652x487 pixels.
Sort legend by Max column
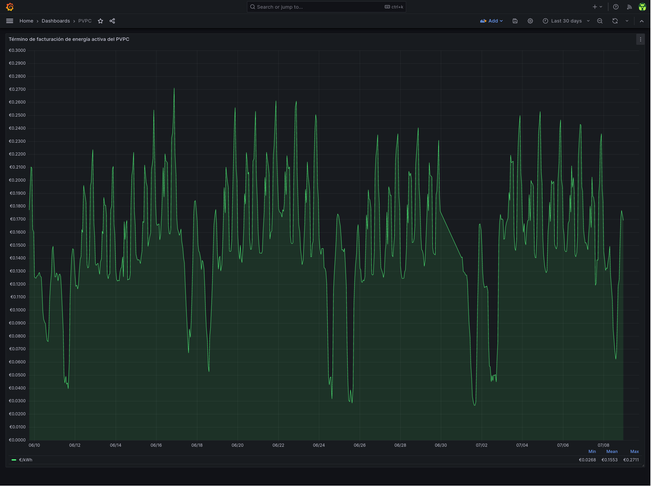coord(634,451)
